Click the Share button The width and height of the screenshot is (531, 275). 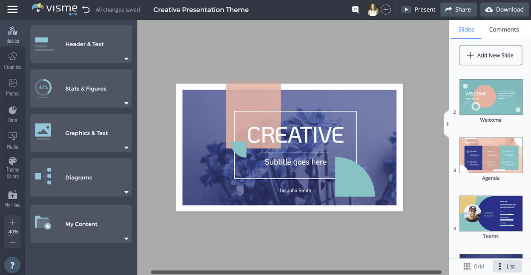click(458, 9)
